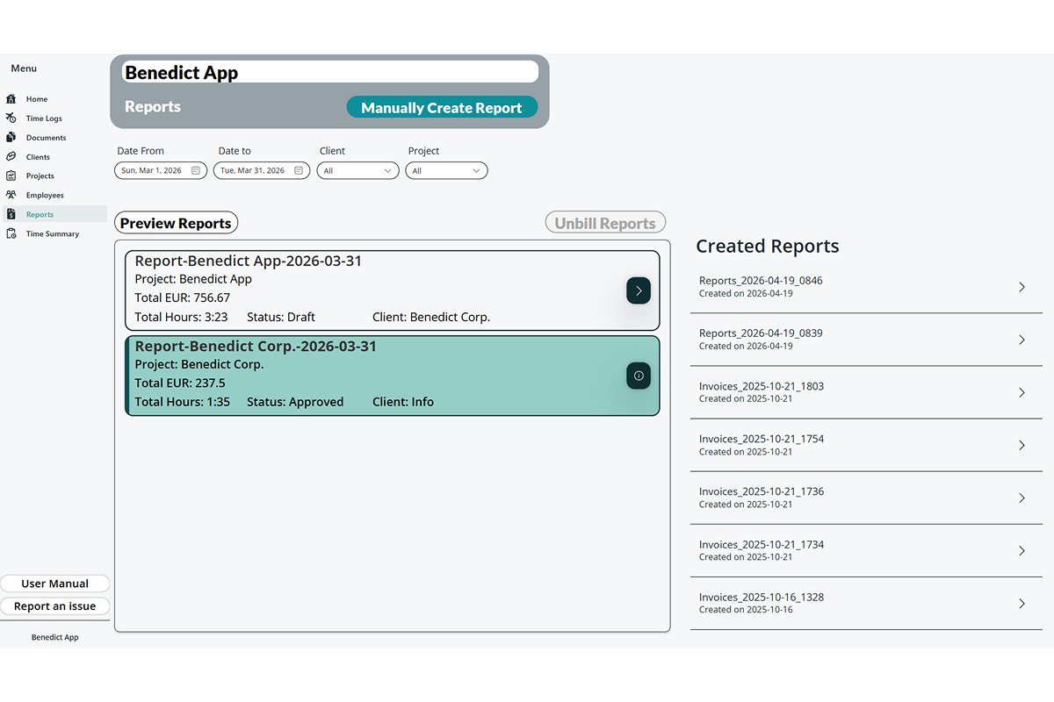
Task: Click 'Total EUR: 237.5' text
Action: click(180, 383)
